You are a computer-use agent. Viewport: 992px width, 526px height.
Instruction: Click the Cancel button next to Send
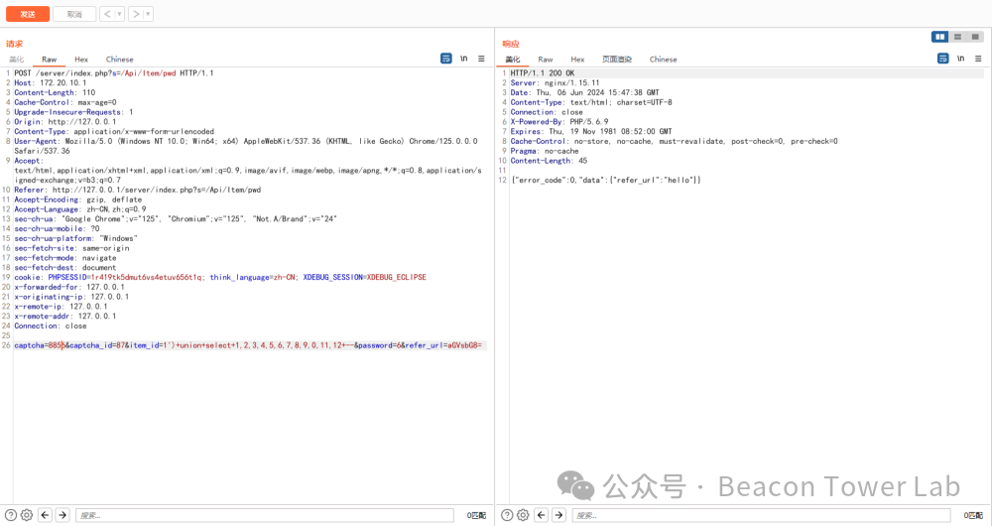coord(74,14)
